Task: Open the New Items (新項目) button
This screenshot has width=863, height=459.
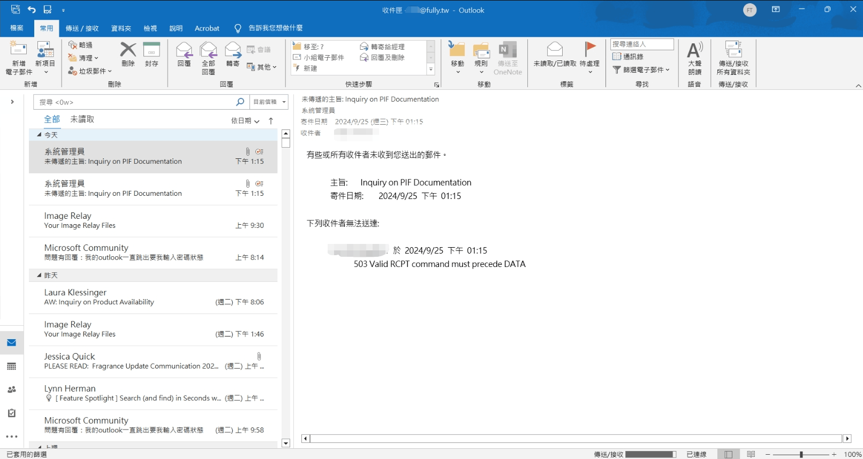Action: click(x=46, y=58)
